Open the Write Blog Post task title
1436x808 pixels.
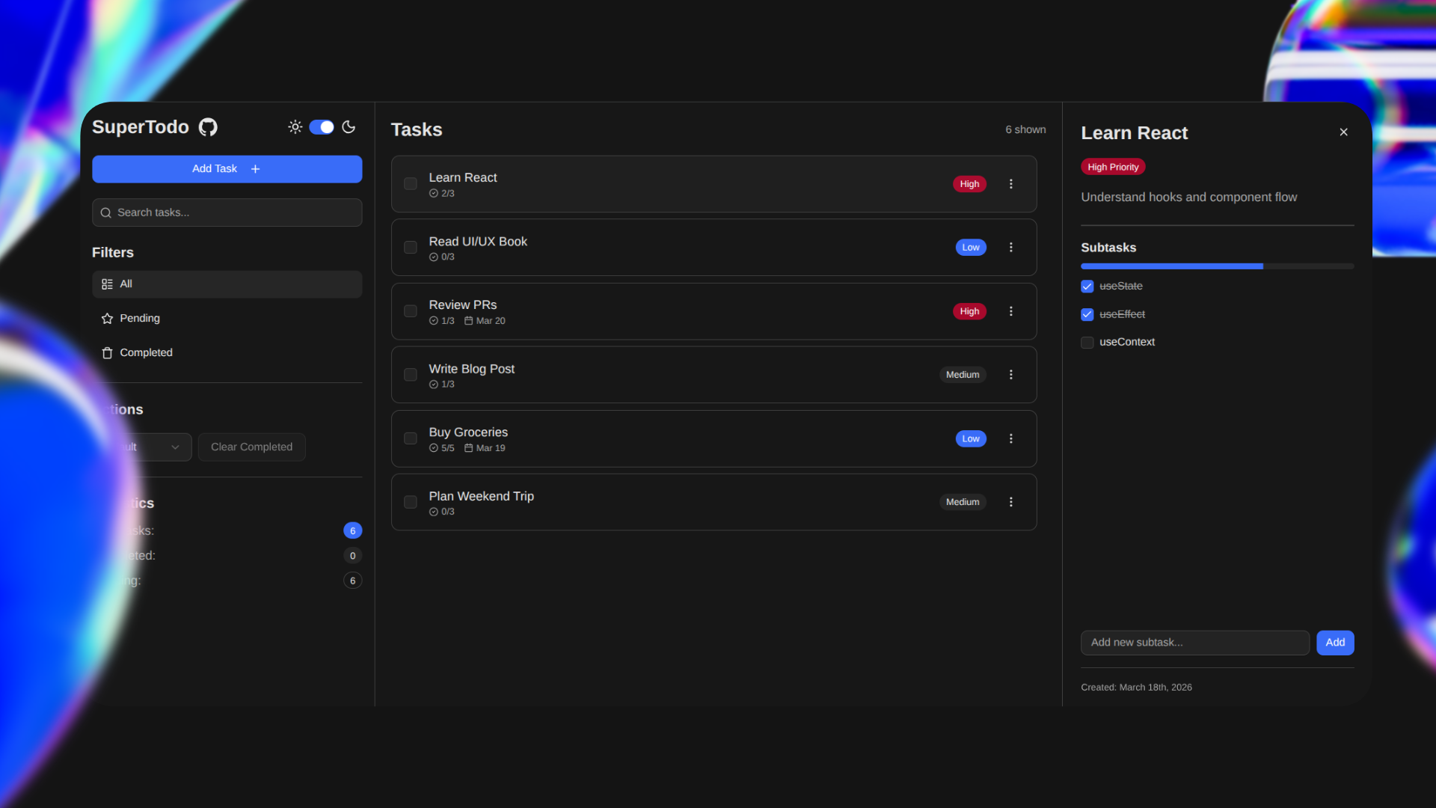coord(472,369)
